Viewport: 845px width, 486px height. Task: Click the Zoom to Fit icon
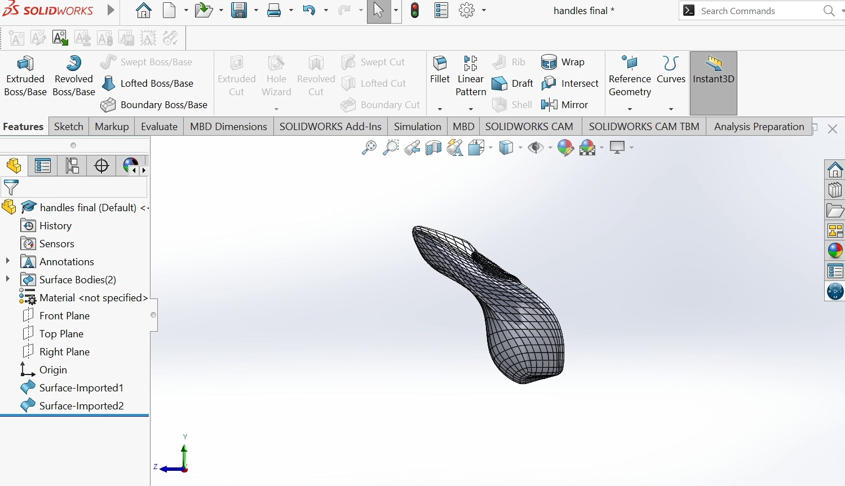click(369, 148)
